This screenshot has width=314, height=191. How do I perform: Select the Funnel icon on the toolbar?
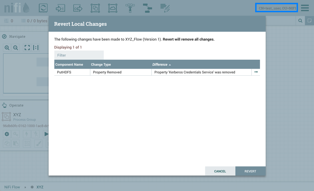[x=130, y=8]
